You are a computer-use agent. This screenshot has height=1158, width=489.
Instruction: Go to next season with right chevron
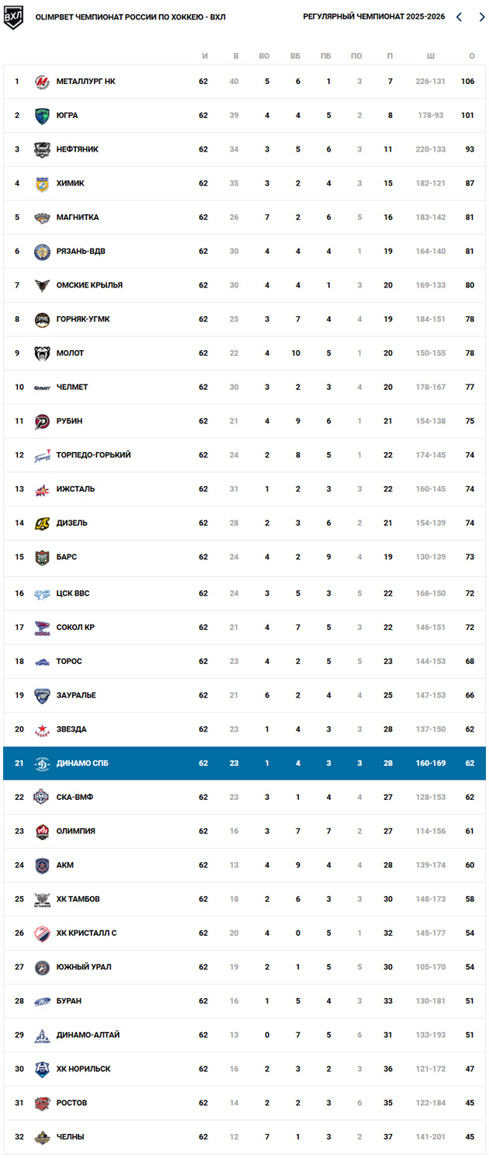pyautogui.click(x=481, y=17)
